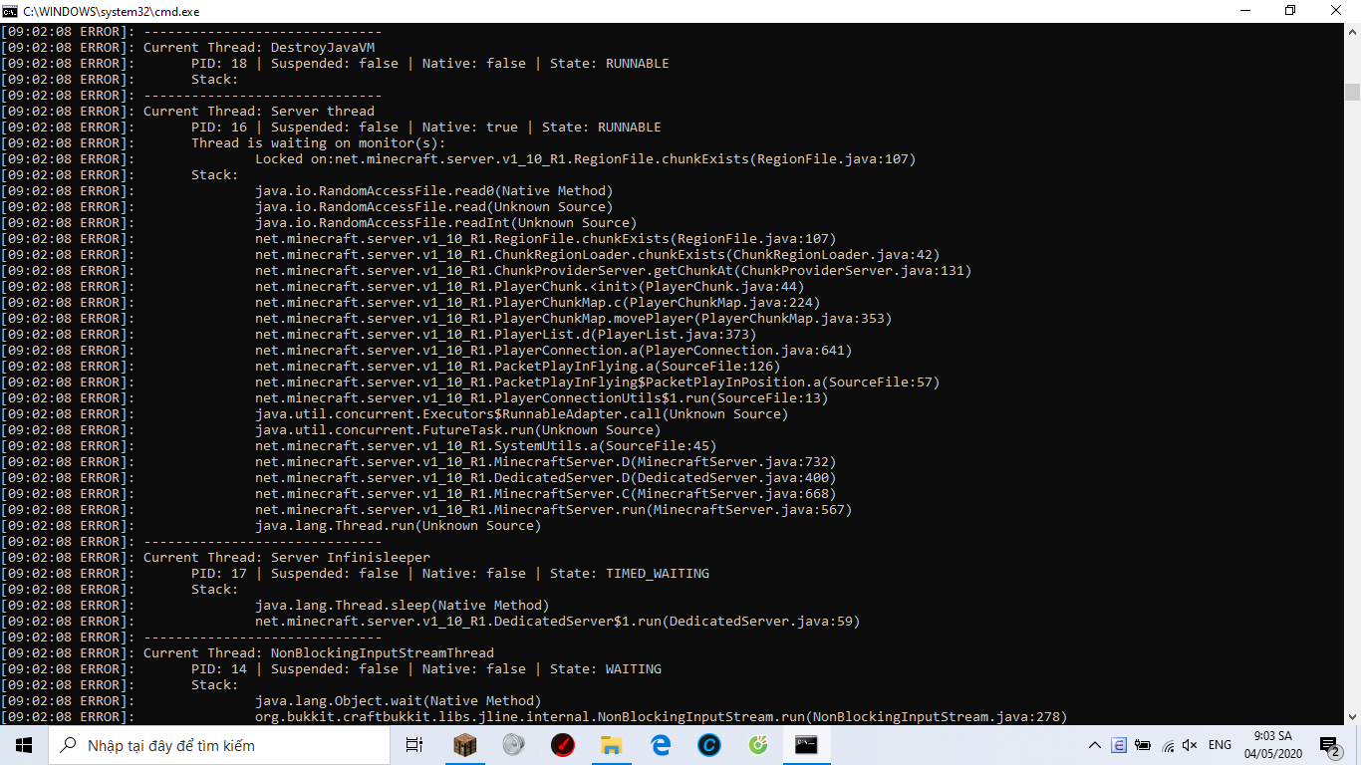
Task: Click 'MinecraftServer.C(MinecraftServer.java:668)' line
Action: click(546, 493)
